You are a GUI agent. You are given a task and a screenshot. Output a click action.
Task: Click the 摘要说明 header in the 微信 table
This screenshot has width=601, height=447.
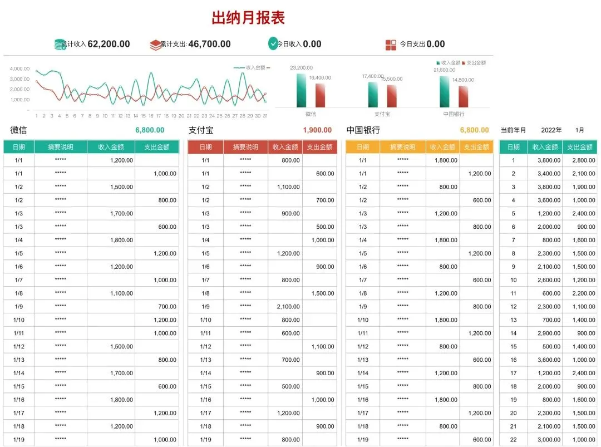tap(61, 147)
